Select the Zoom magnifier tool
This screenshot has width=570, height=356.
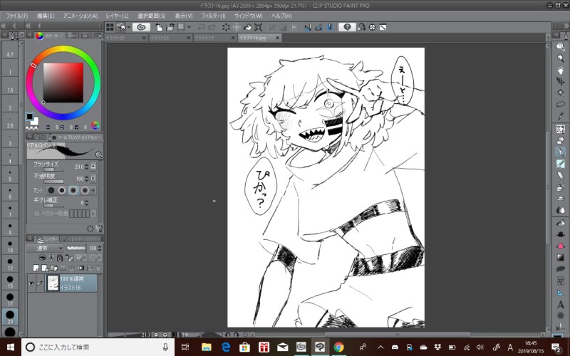(x=560, y=58)
